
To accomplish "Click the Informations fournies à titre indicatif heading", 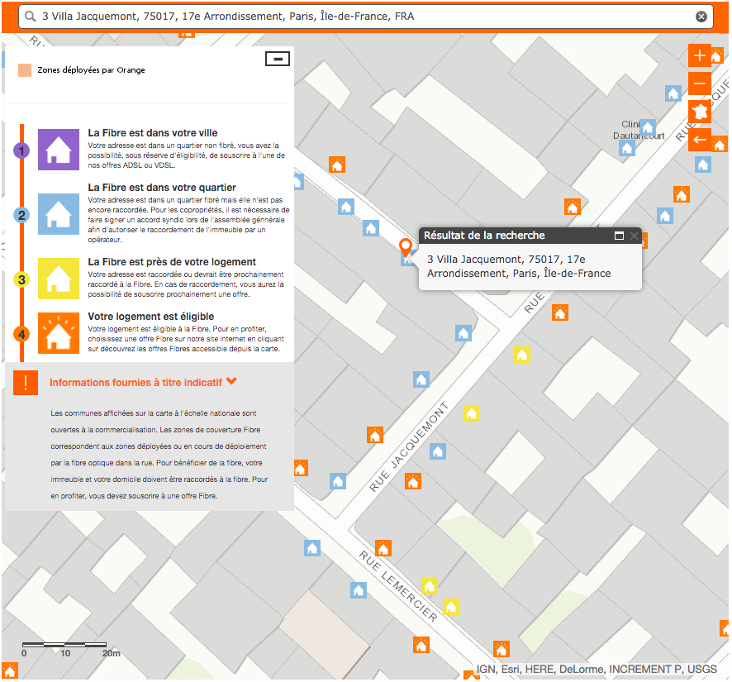I will click(x=135, y=383).
